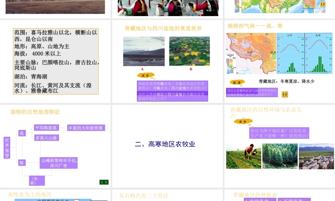This screenshot has height=201, width=335.
Task: Click the yellow action icon on the top-right map slide
Action: click(322, 4)
